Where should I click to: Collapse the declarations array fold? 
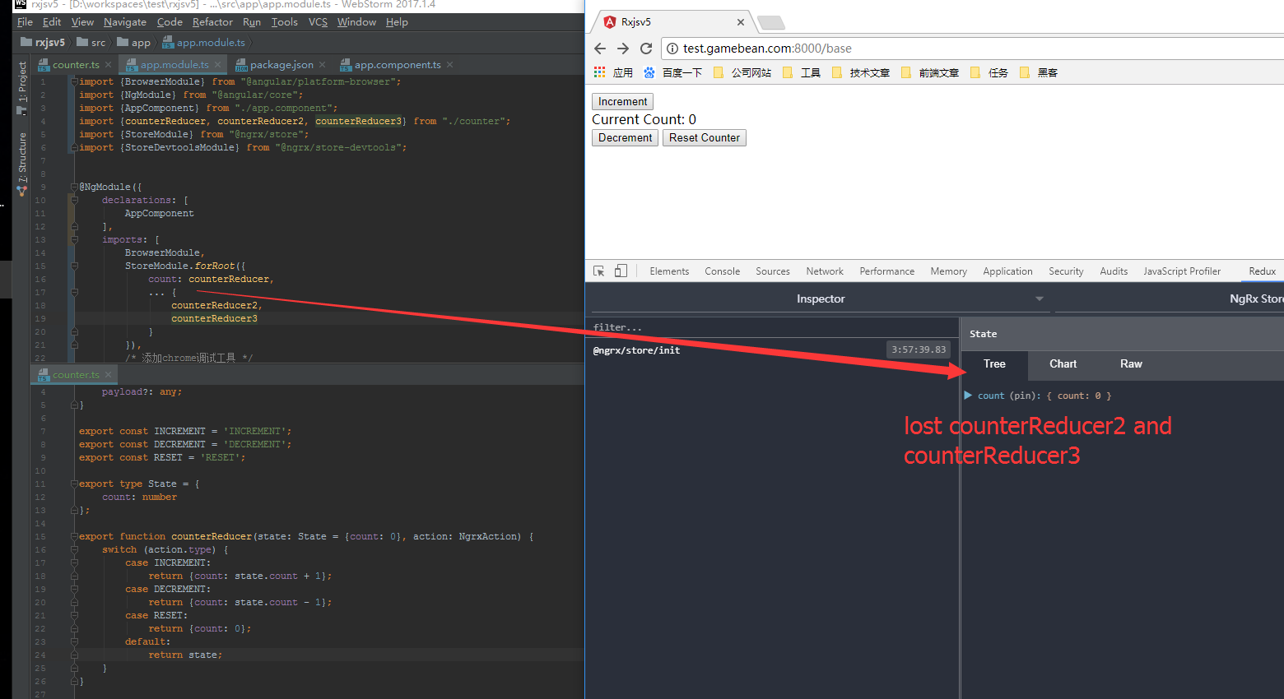tap(74, 201)
